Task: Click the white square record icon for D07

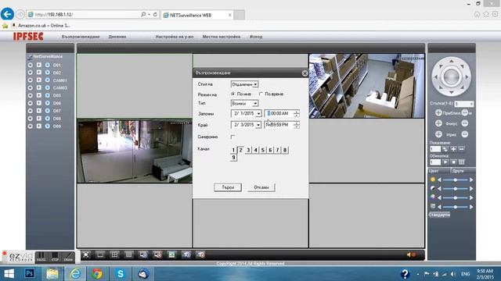Action: 39,111
